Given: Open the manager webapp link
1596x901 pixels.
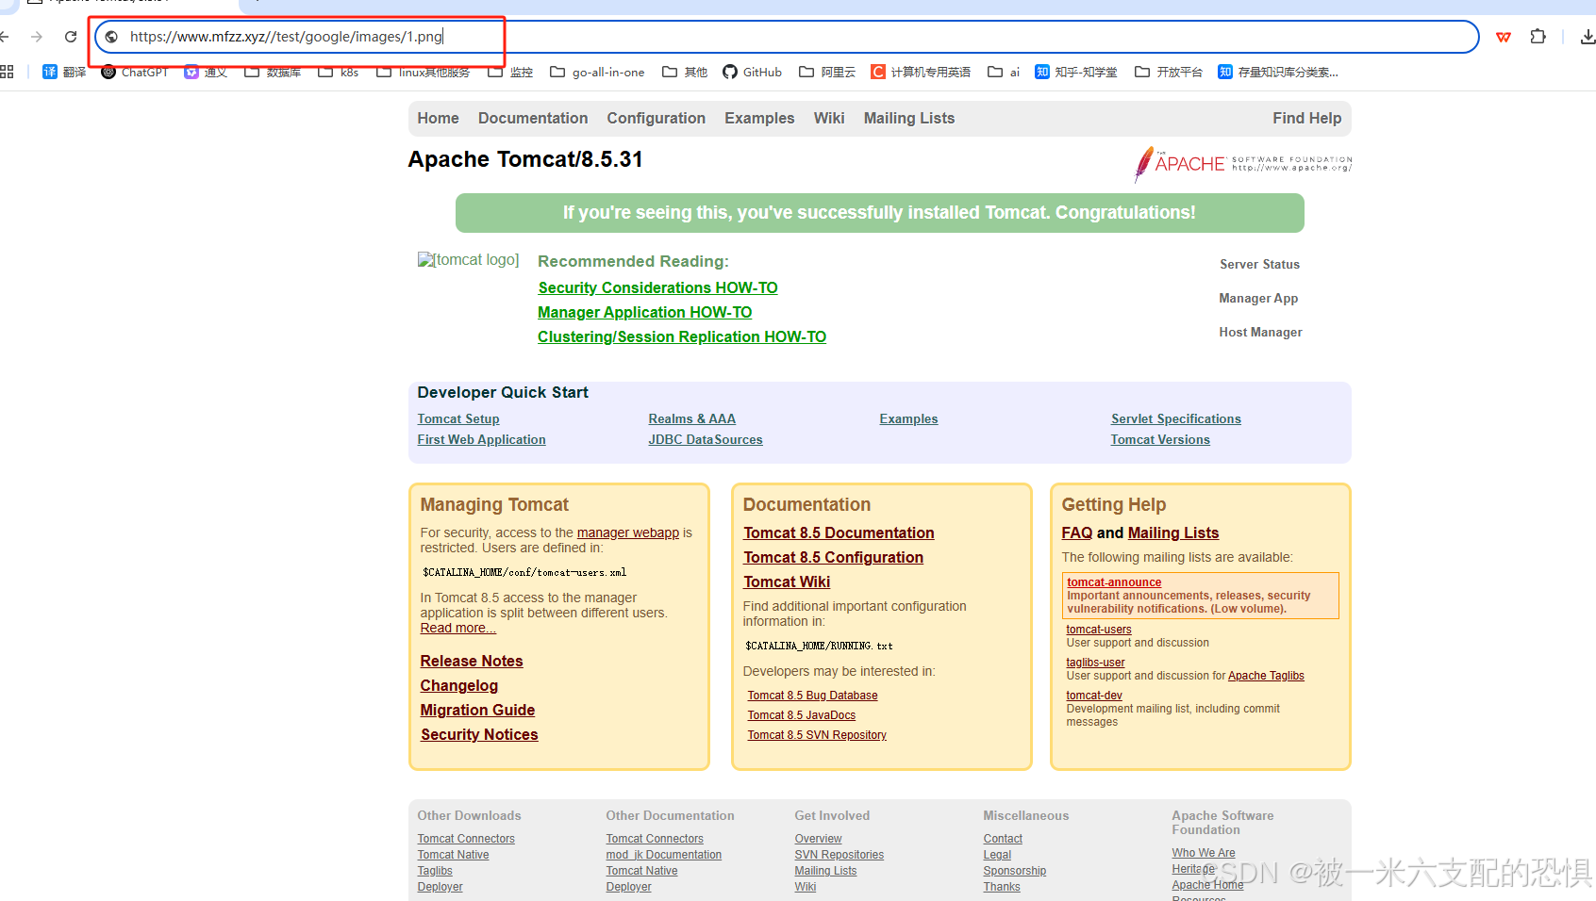Looking at the screenshot, I should [x=628, y=532].
